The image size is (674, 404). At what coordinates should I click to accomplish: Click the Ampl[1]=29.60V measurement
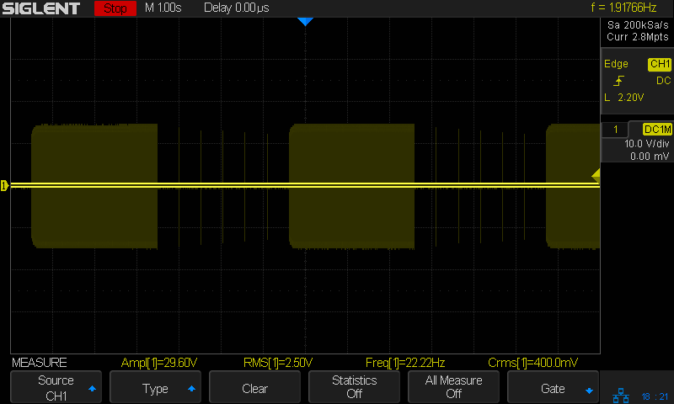click(x=158, y=363)
